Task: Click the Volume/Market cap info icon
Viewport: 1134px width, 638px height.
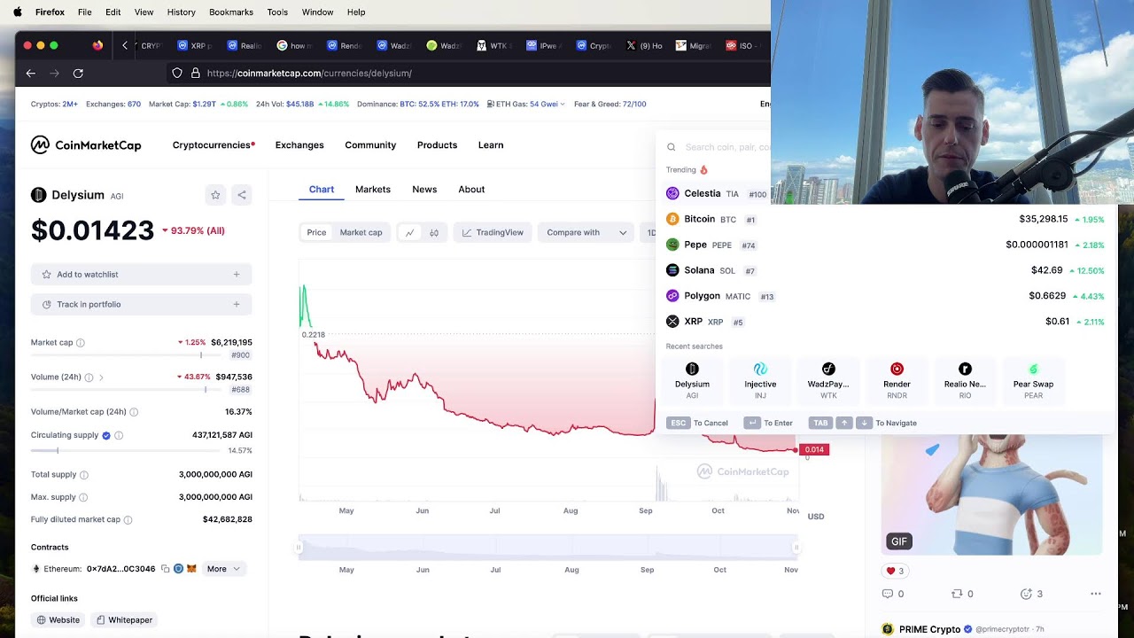Action: click(134, 412)
